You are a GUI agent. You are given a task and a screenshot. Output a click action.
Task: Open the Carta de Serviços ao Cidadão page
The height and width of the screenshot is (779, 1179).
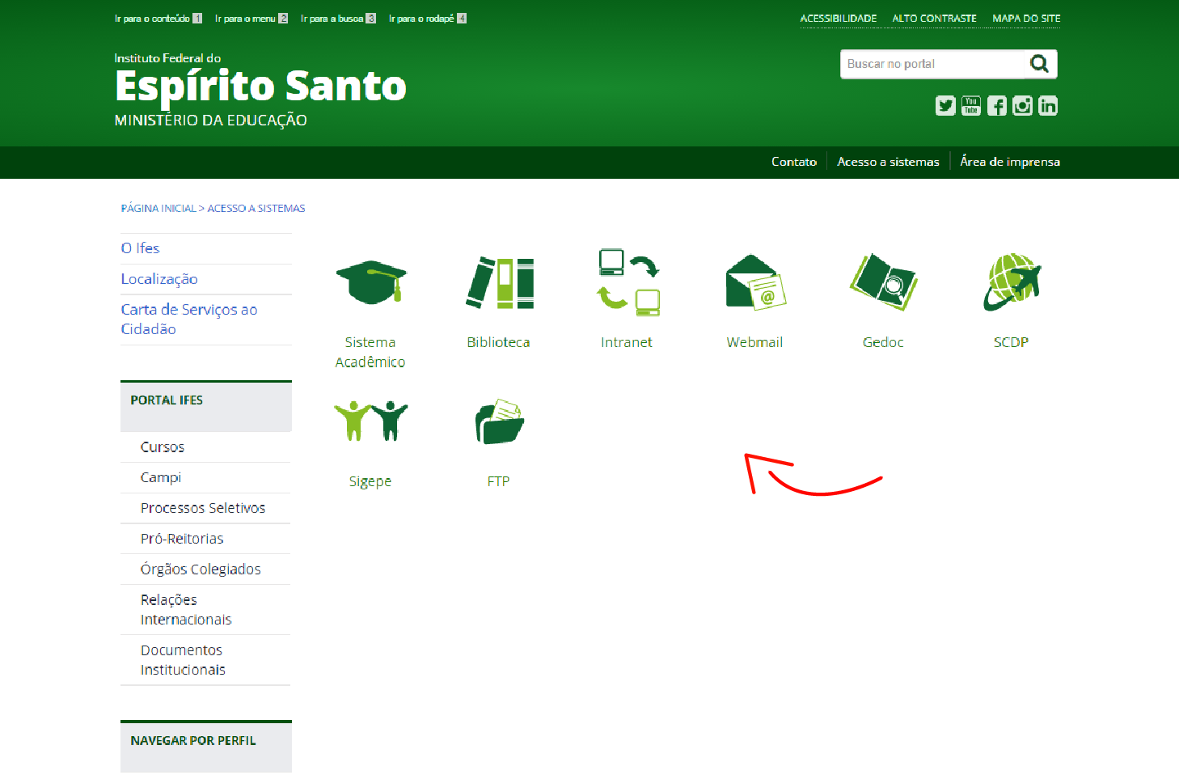point(188,319)
